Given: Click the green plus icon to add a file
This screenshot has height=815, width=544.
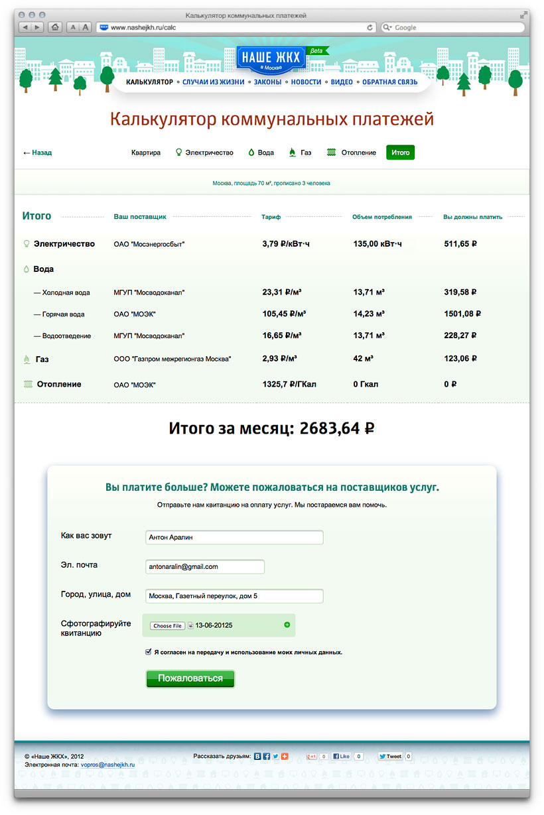Looking at the screenshot, I should 287,625.
